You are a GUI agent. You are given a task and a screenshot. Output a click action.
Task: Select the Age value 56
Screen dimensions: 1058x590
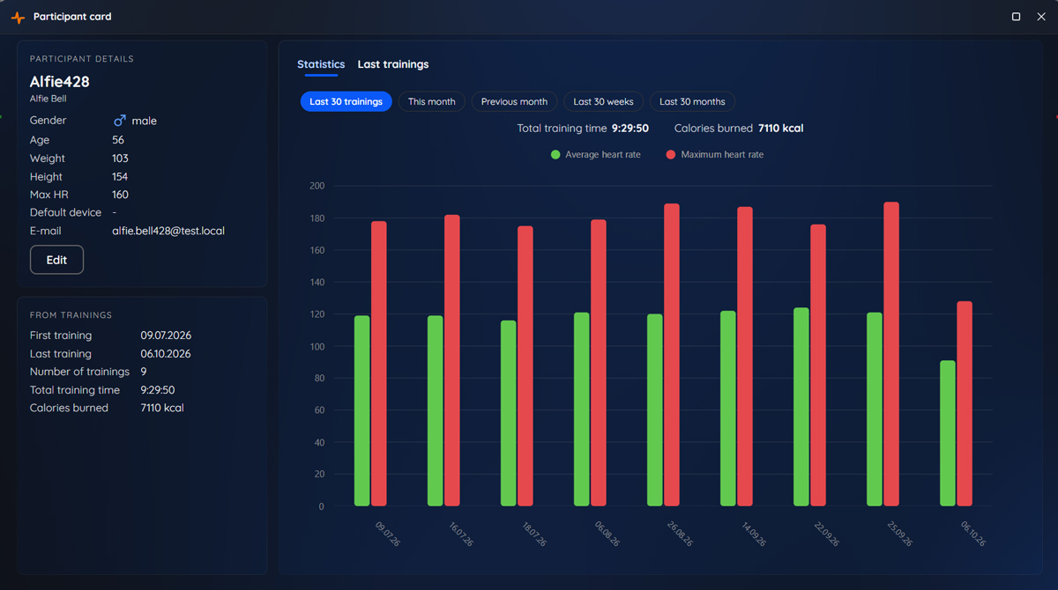coord(118,140)
